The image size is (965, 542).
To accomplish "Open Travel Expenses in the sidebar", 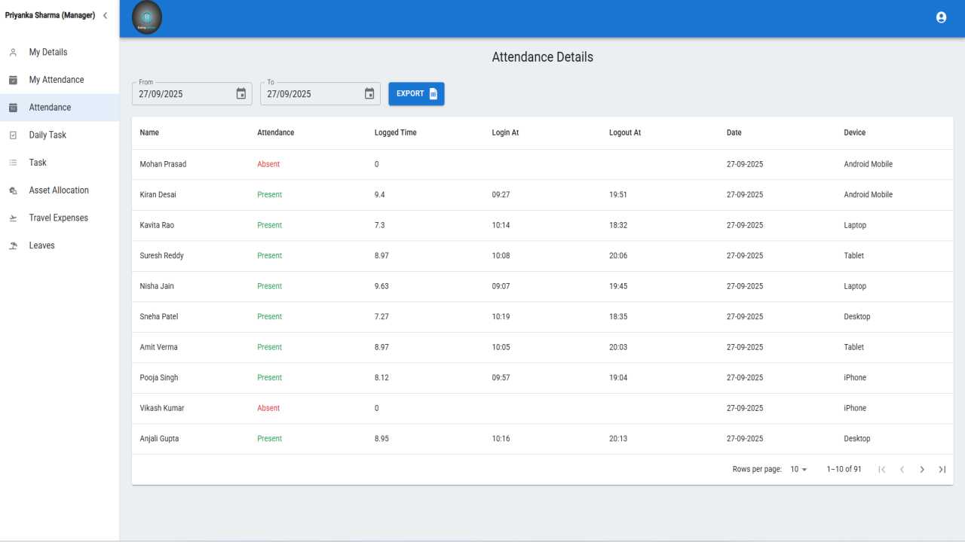I will [x=60, y=218].
